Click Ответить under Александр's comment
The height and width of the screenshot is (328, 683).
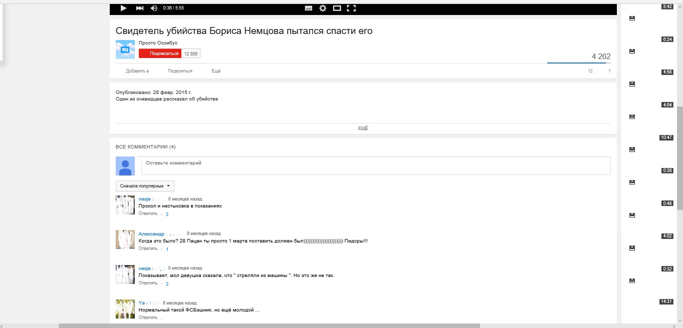[148, 248]
